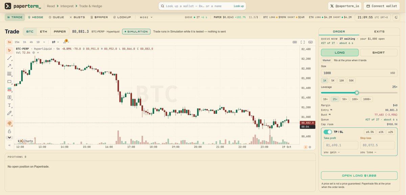
Task: Toggle dark mode moon icon
Action: pyautogui.click(x=396, y=17)
